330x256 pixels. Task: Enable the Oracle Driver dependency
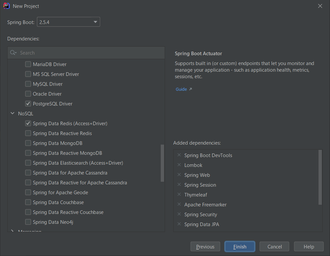[x=28, y=94]
